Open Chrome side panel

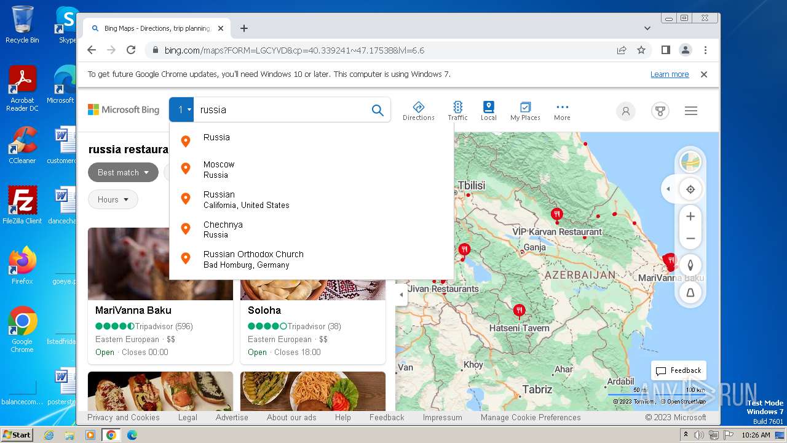tap(665, 50)
